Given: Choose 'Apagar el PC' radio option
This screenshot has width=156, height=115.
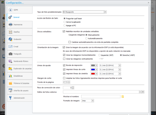Looking at the screenshot, I should 64,26.
